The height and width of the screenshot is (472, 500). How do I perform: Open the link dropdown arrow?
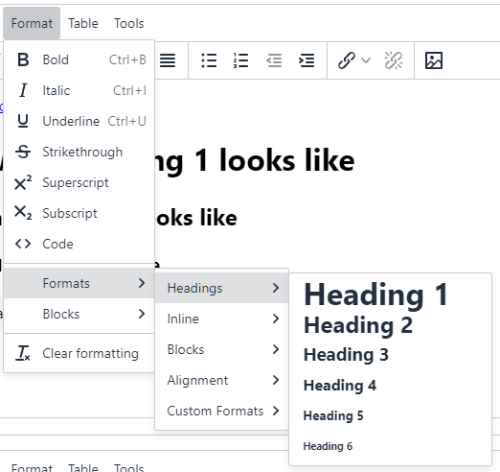pyautogui.click(x=366, y=60)
